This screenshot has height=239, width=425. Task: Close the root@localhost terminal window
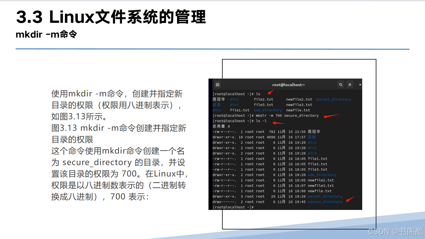[360, 85]
